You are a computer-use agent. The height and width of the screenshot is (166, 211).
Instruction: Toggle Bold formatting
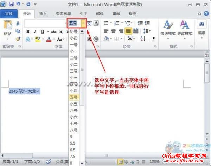click(x=28, y=32)
